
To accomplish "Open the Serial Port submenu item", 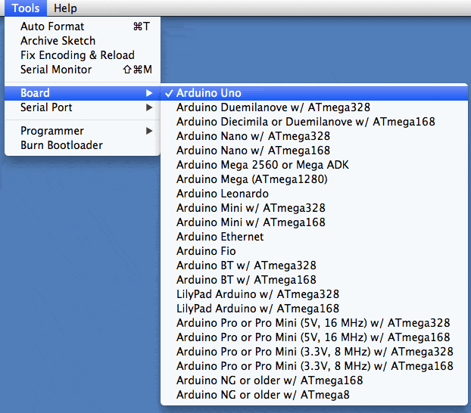I will (83, 107).
